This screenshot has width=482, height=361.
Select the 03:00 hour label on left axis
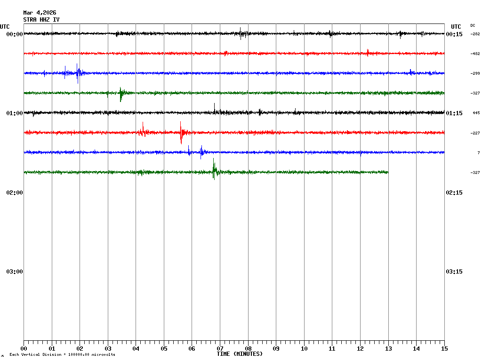(15, 272)
